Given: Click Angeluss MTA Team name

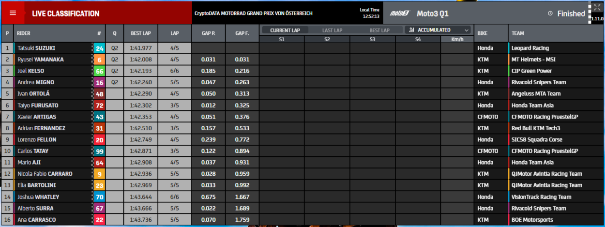Looking at the screenshot, I should click(536, 94).
